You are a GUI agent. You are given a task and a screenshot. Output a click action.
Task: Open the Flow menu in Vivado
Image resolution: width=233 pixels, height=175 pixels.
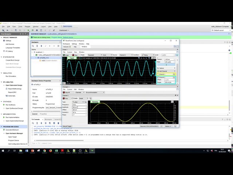point(14,27)
